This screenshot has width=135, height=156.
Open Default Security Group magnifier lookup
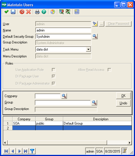[x=95, y=36]
